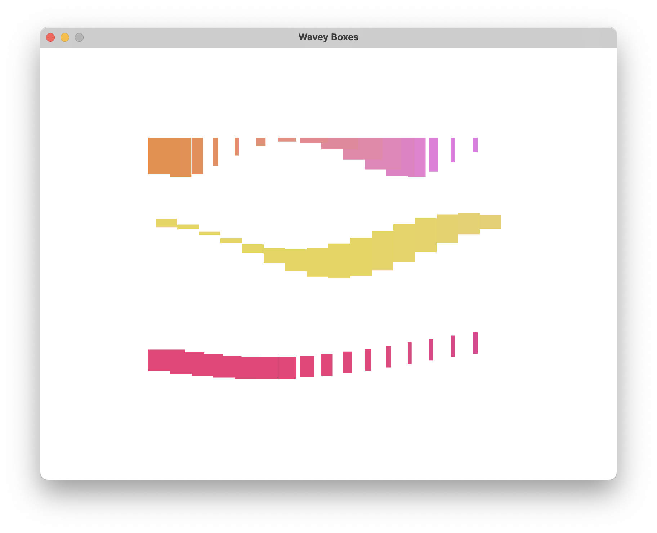Screen dimensions: 657x533
Task: Select the thinnest yellow strip in middle wave
Action: pyautogui.click(x=209, y=233)
